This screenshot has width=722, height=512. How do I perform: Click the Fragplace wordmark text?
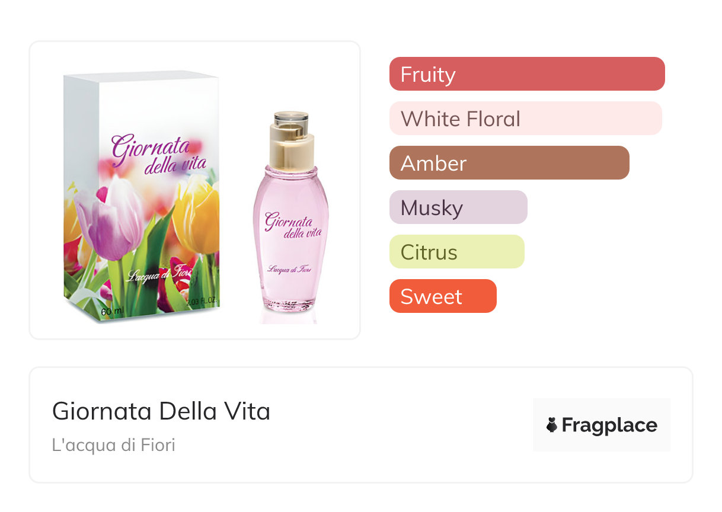(609, 425)
